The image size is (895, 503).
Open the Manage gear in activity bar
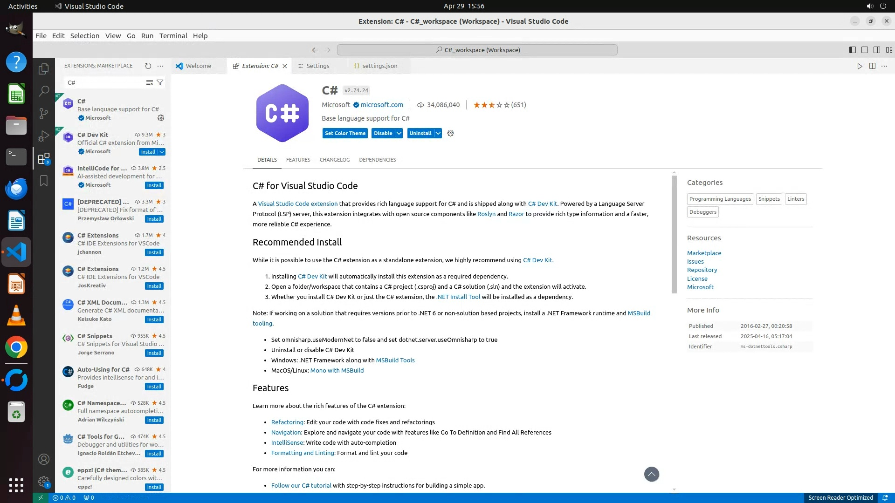coord(44,482)
